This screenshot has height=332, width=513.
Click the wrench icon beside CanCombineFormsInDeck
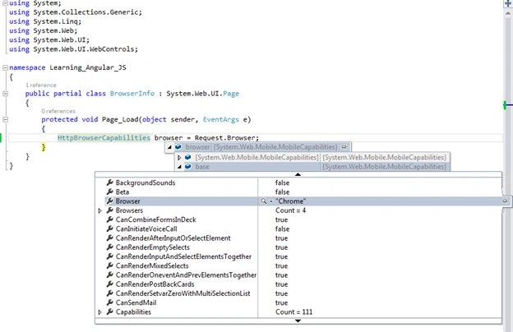point(110,219)
